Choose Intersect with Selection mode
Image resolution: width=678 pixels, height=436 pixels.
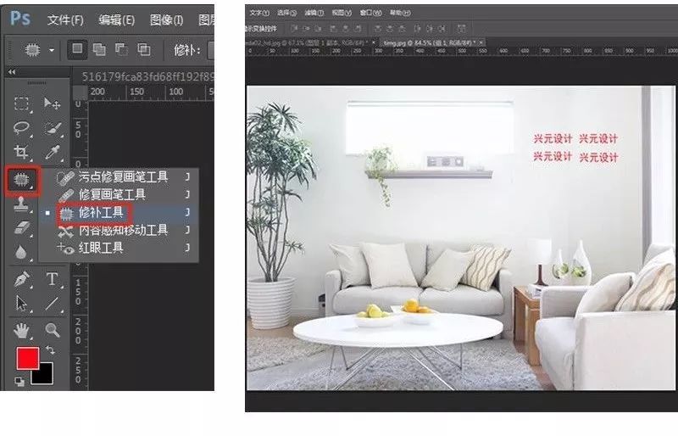click(144, 49)
